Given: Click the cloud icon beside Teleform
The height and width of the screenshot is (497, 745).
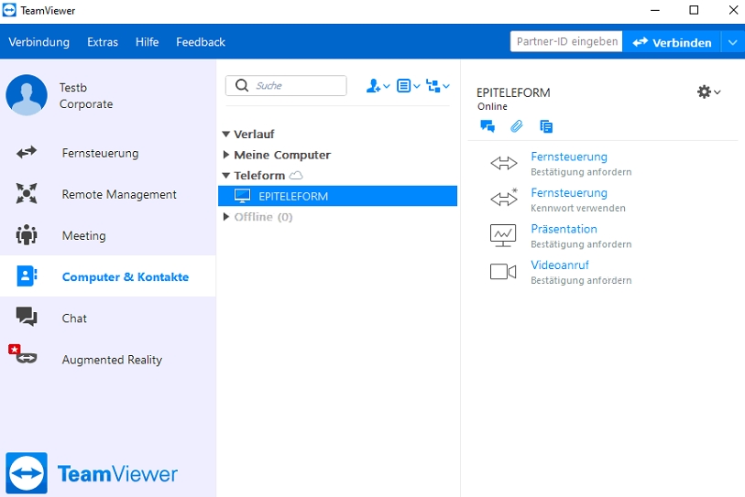Looking at the screenshot, I should pos(296,175).
